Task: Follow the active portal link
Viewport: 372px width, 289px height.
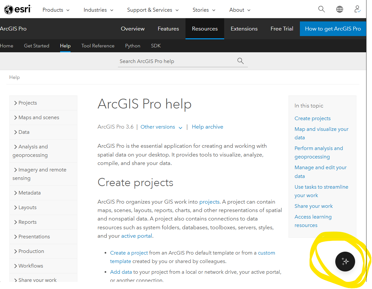Action: tap(137, 236)
